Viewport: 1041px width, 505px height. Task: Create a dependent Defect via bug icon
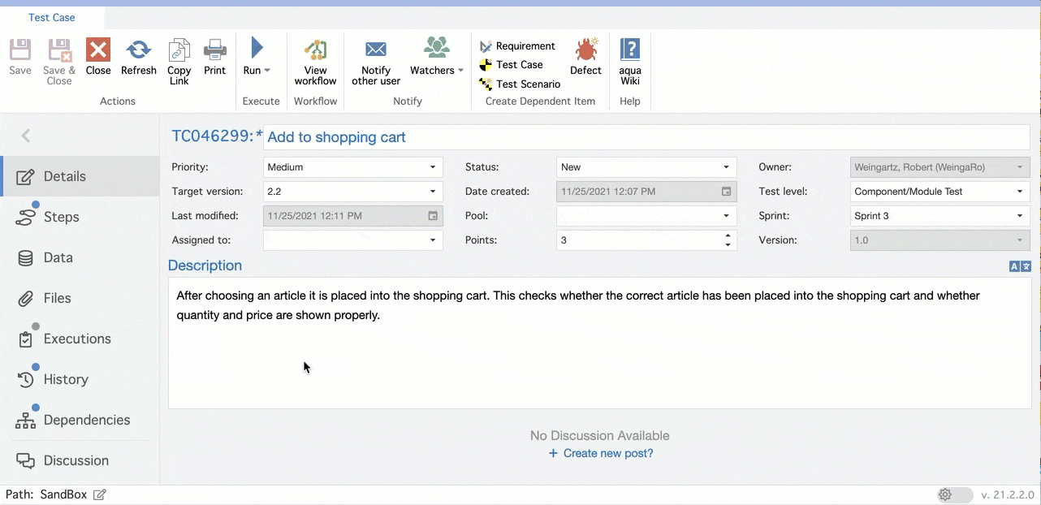point(585,50)
